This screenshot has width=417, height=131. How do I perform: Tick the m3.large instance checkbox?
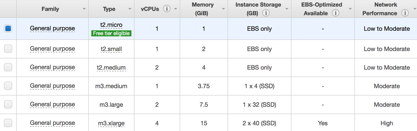tap(8, 105)
